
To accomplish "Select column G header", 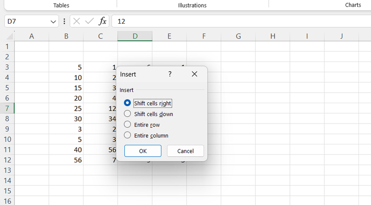I will [x=238, y=36].
